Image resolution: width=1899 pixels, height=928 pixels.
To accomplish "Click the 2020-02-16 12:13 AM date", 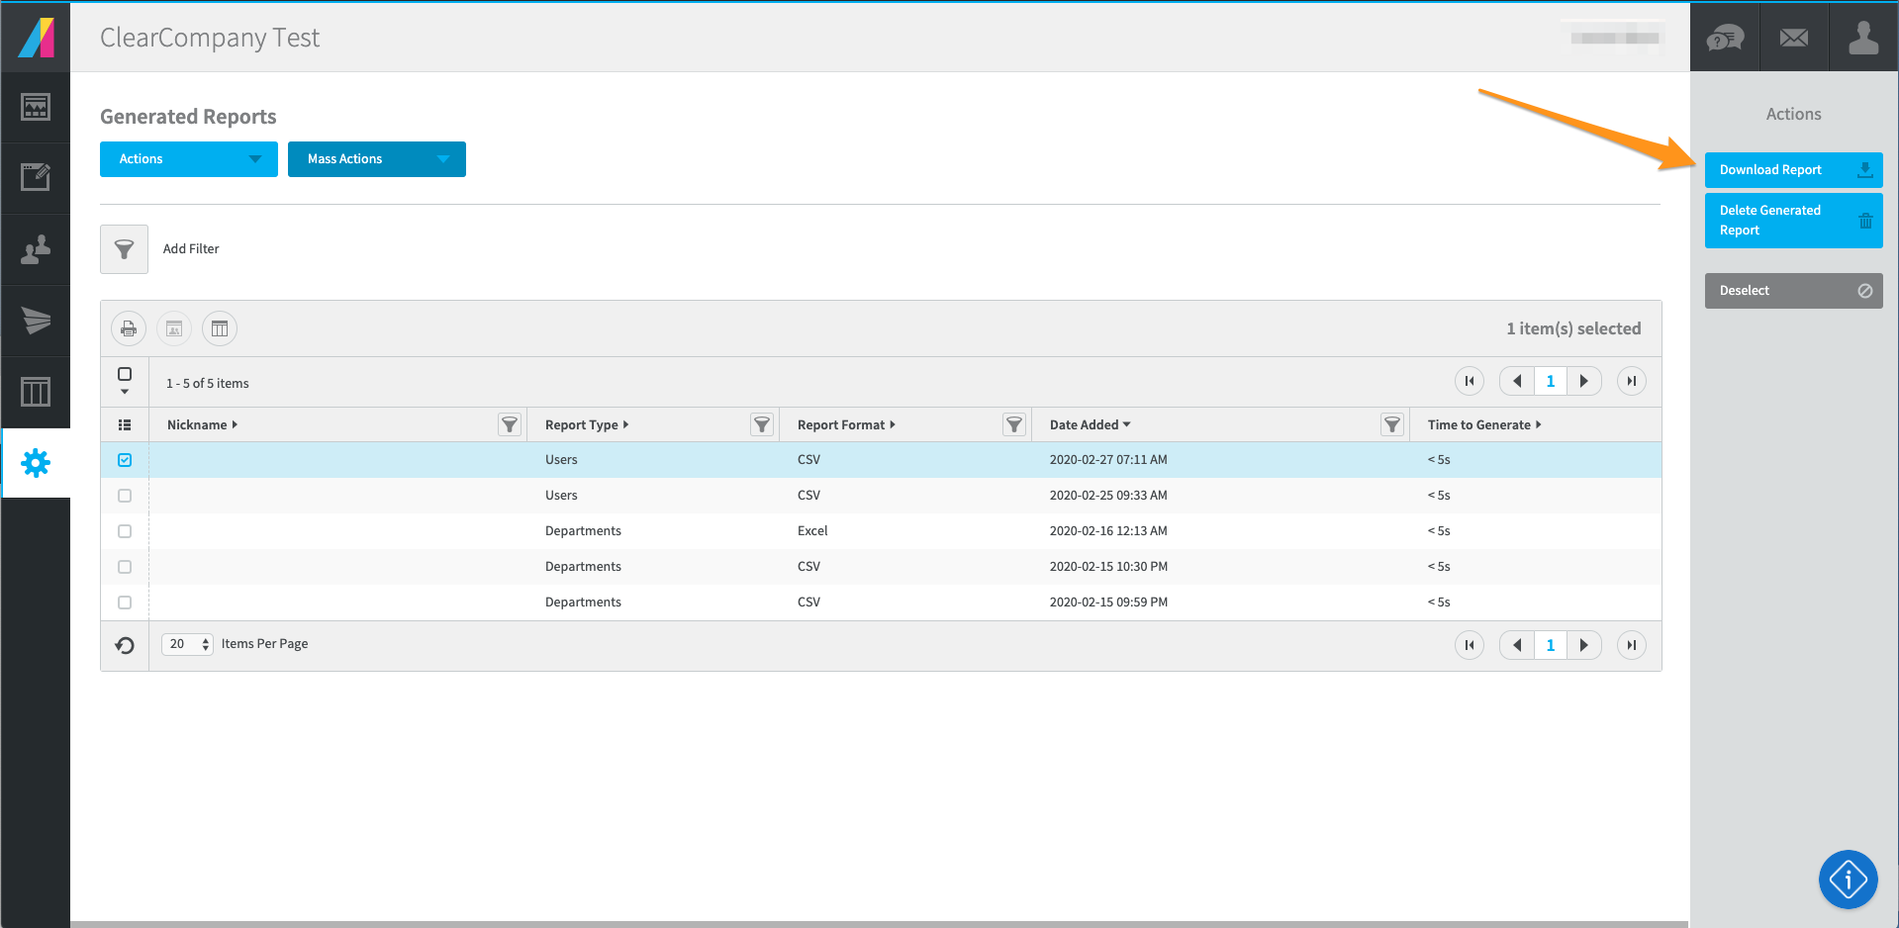I will point(1108,531).
